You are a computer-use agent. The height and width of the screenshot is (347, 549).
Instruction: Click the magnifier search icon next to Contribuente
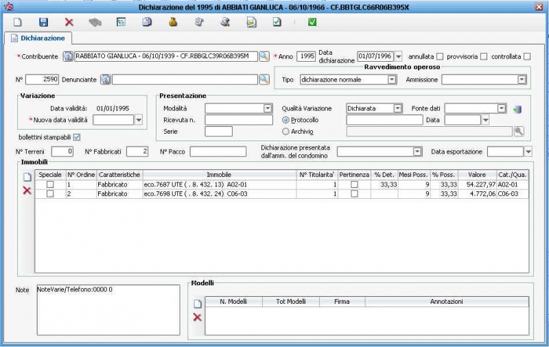click(x=264, y=56)
